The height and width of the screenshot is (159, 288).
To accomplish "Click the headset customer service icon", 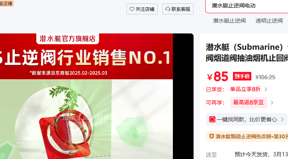I will click(168, 9).
